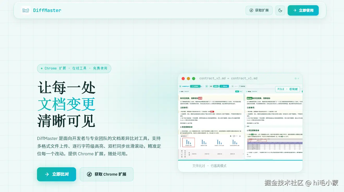Start comparing with the 立即比对 button

(x=57, y=174)
